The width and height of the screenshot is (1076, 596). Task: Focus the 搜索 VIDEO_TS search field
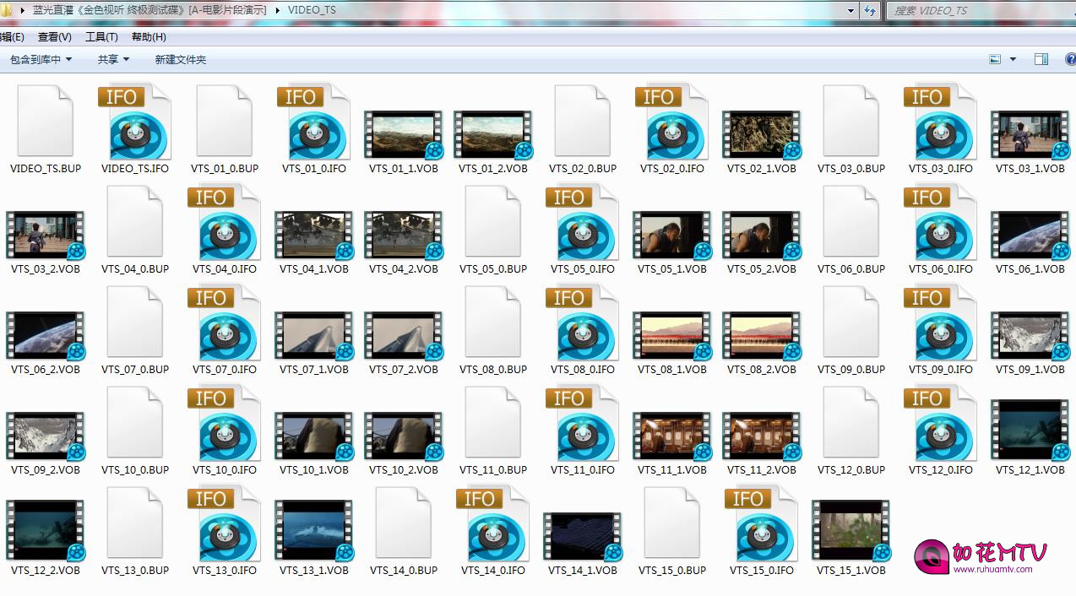click(x=981, y=11)
